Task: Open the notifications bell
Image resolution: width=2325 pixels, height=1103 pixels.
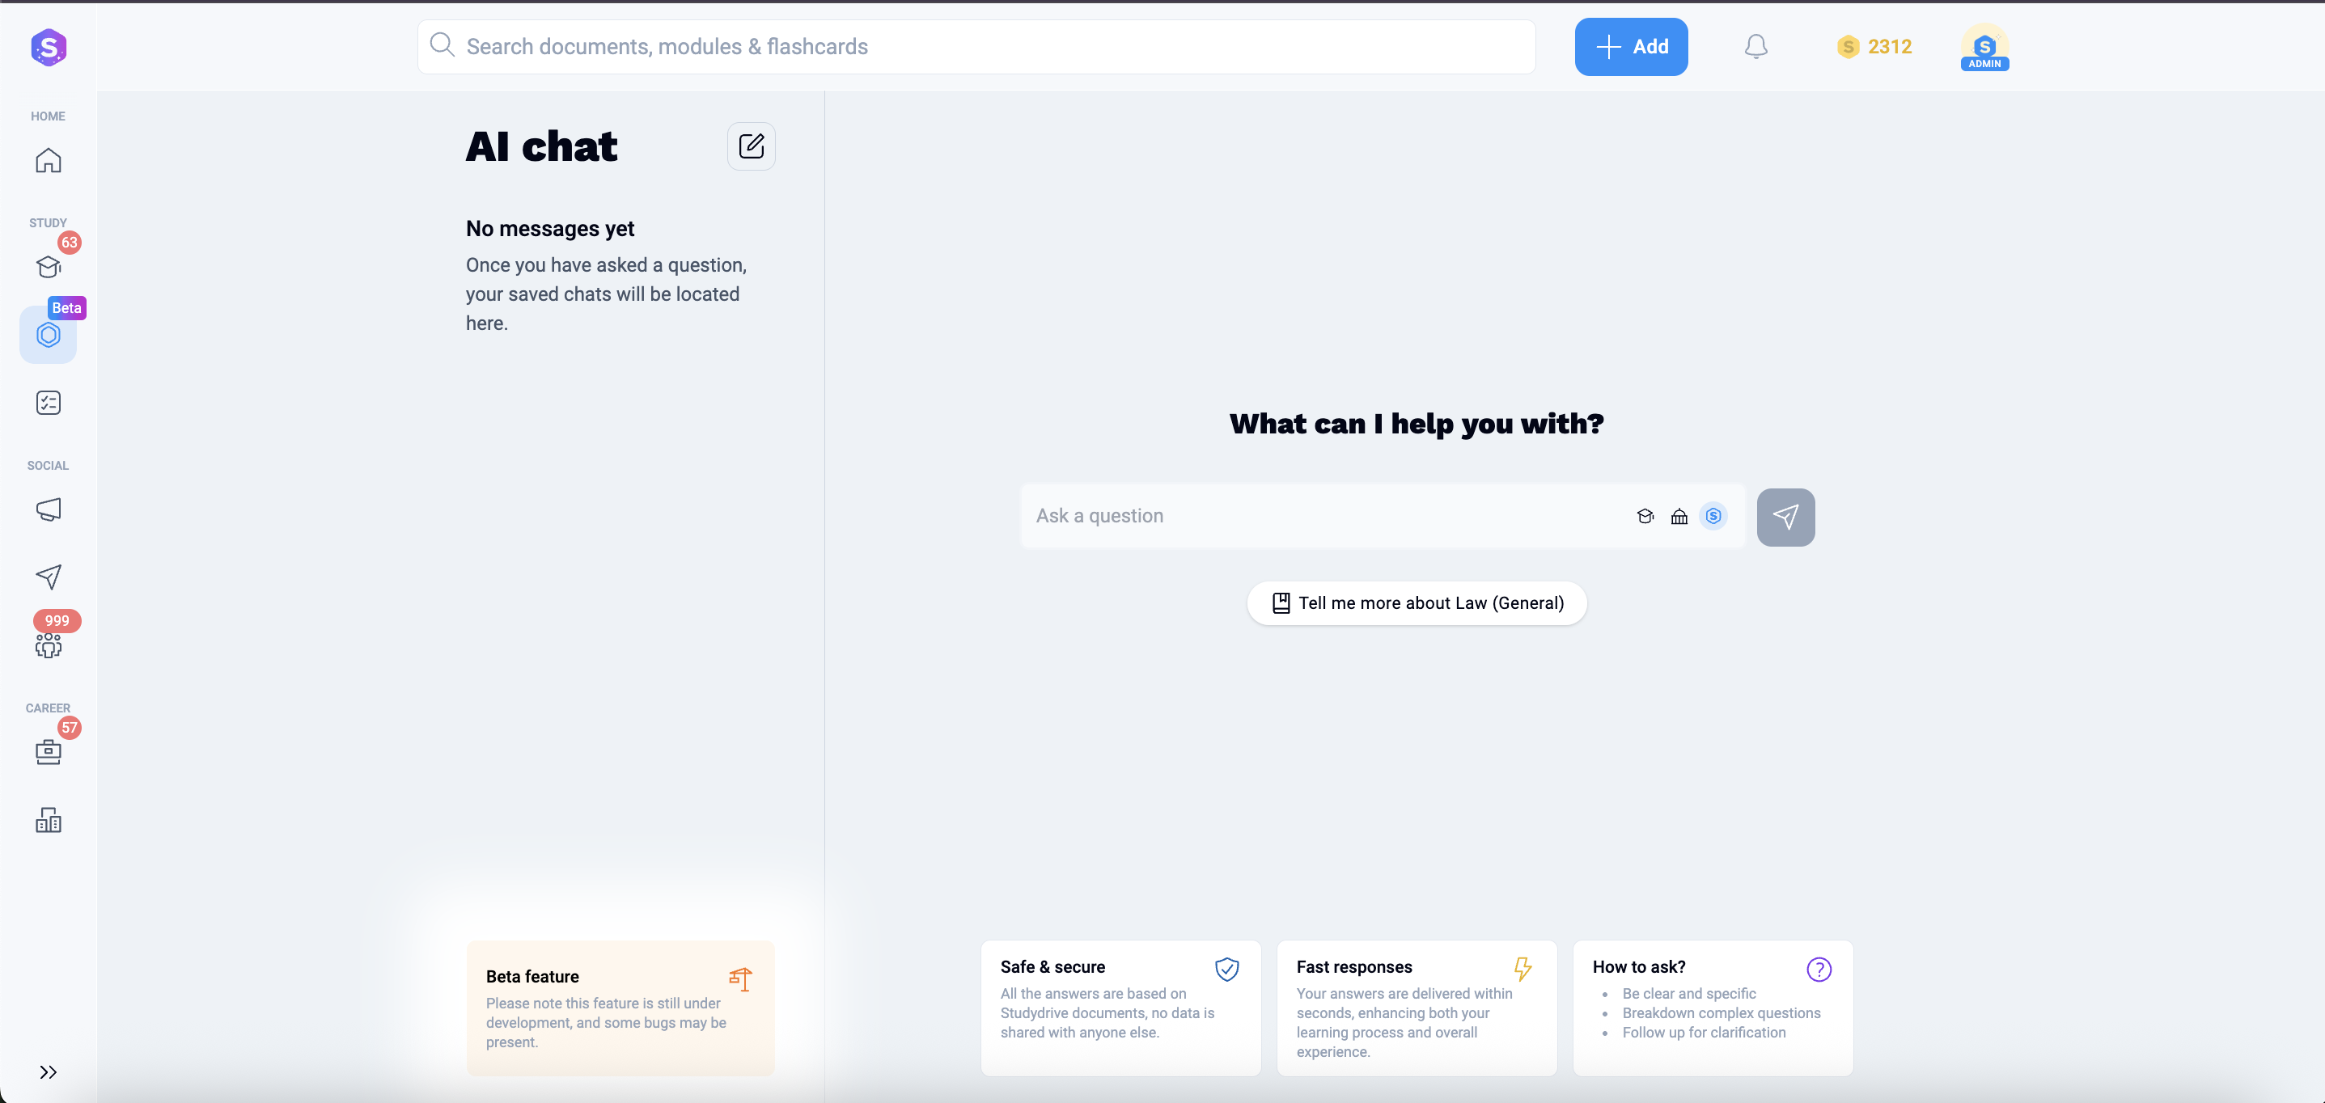Action: tap(1755, 47)
